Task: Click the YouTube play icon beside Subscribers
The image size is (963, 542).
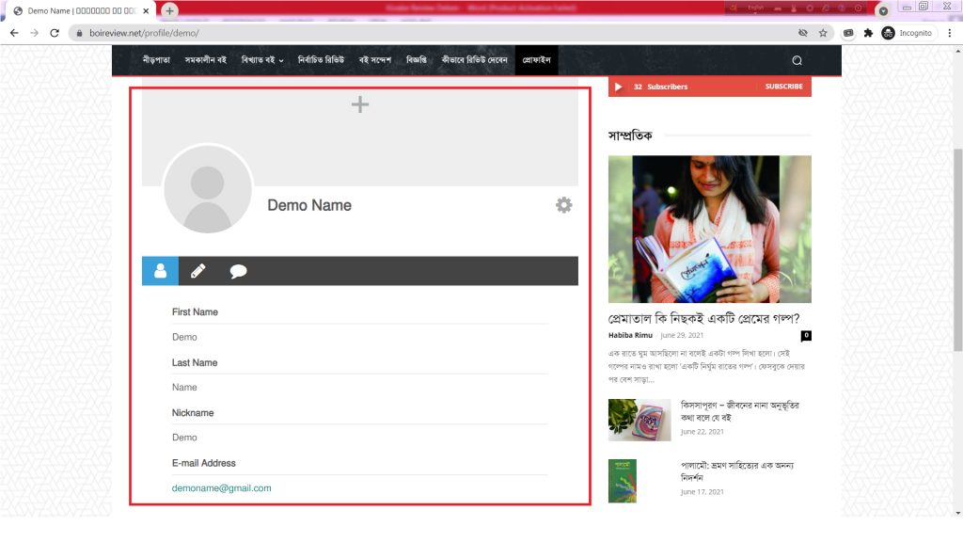Action: coord(618,87)
